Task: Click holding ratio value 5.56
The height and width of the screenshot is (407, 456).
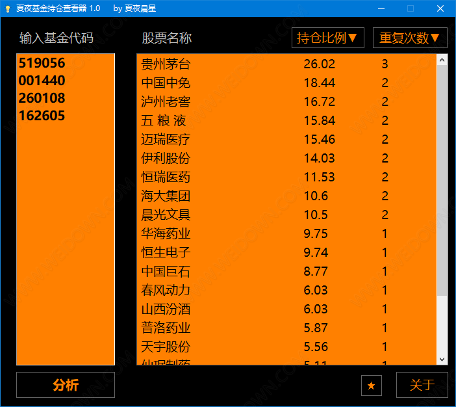Action: (x=316, y=347)
